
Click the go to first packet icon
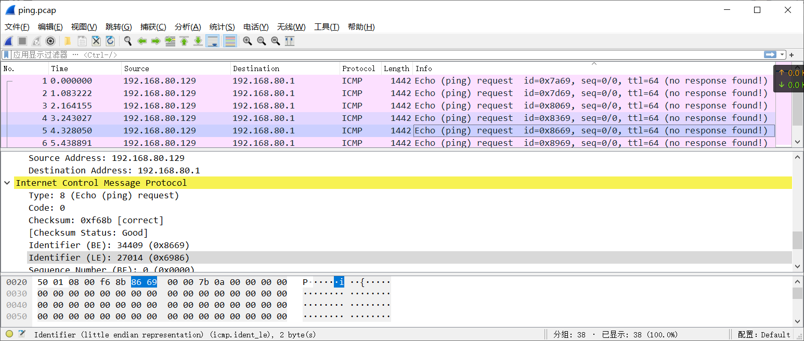(184, 41)
